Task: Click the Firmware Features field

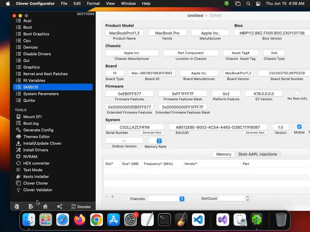Action: (x=130, y=94)
